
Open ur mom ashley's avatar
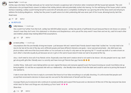10,43
